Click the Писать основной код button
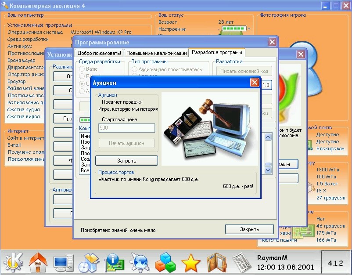 (x=244, y=71)
